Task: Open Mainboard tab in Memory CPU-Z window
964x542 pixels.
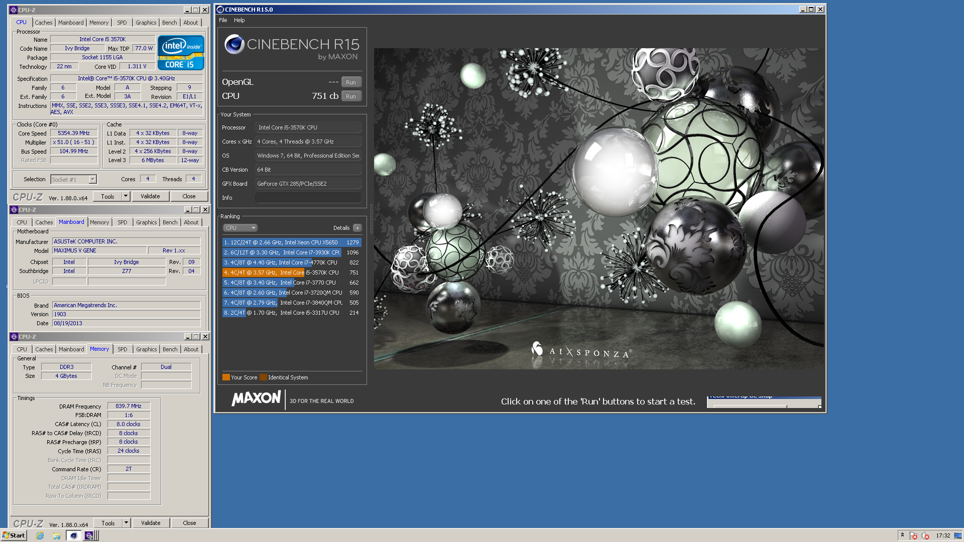Action: coord(71,349)
